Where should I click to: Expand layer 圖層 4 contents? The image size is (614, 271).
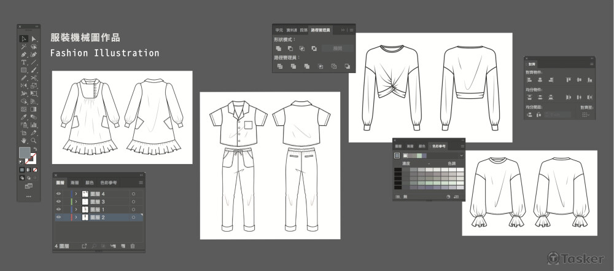click(76, 194)
